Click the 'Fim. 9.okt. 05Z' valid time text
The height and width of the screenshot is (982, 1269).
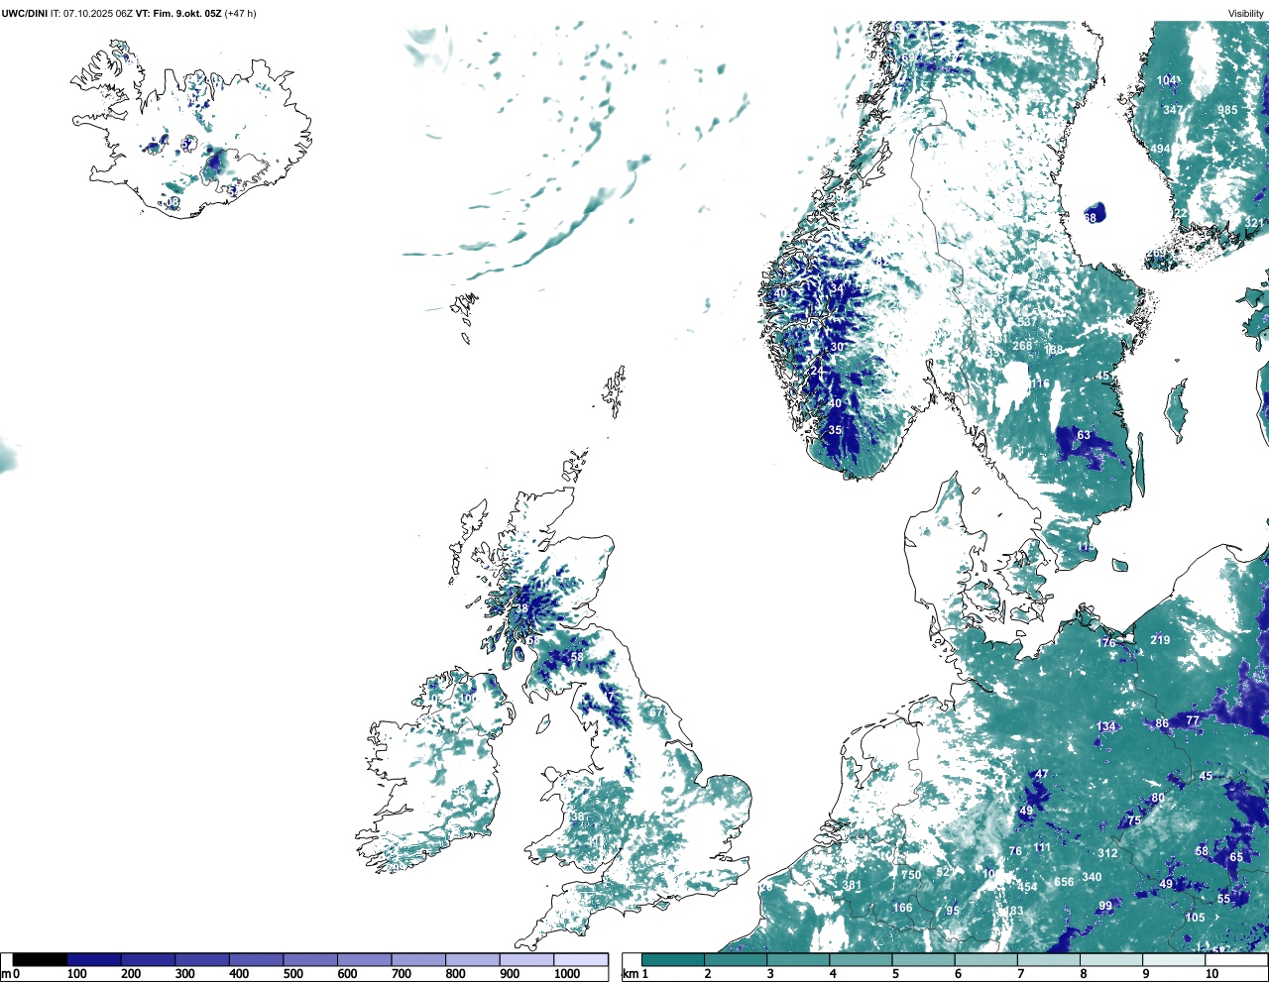(x=188, y=13)
